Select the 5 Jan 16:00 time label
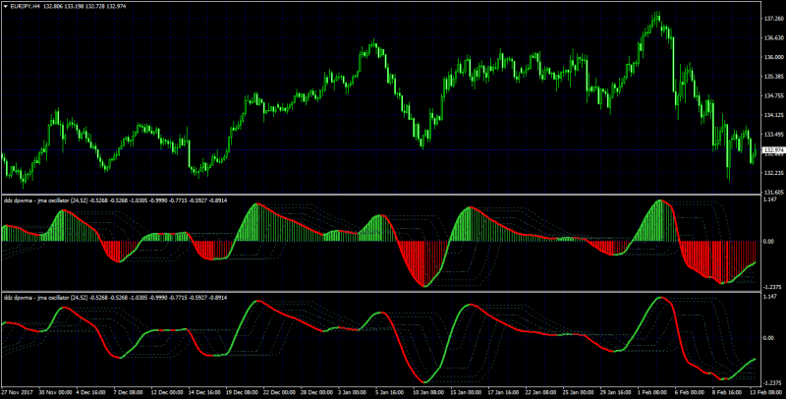 (x=391, y=393)
